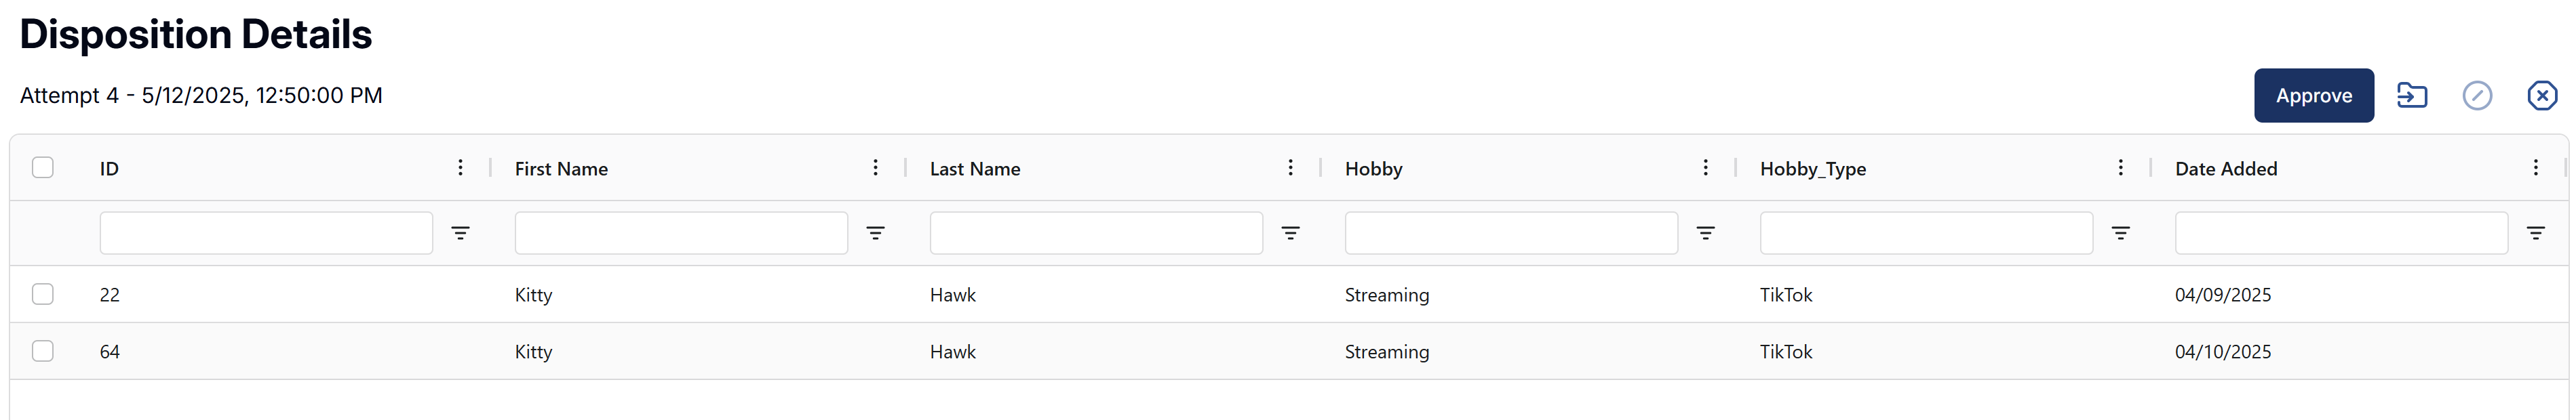
Task: Open the filter icon for Date Added column
Action: pos(2536,234)
